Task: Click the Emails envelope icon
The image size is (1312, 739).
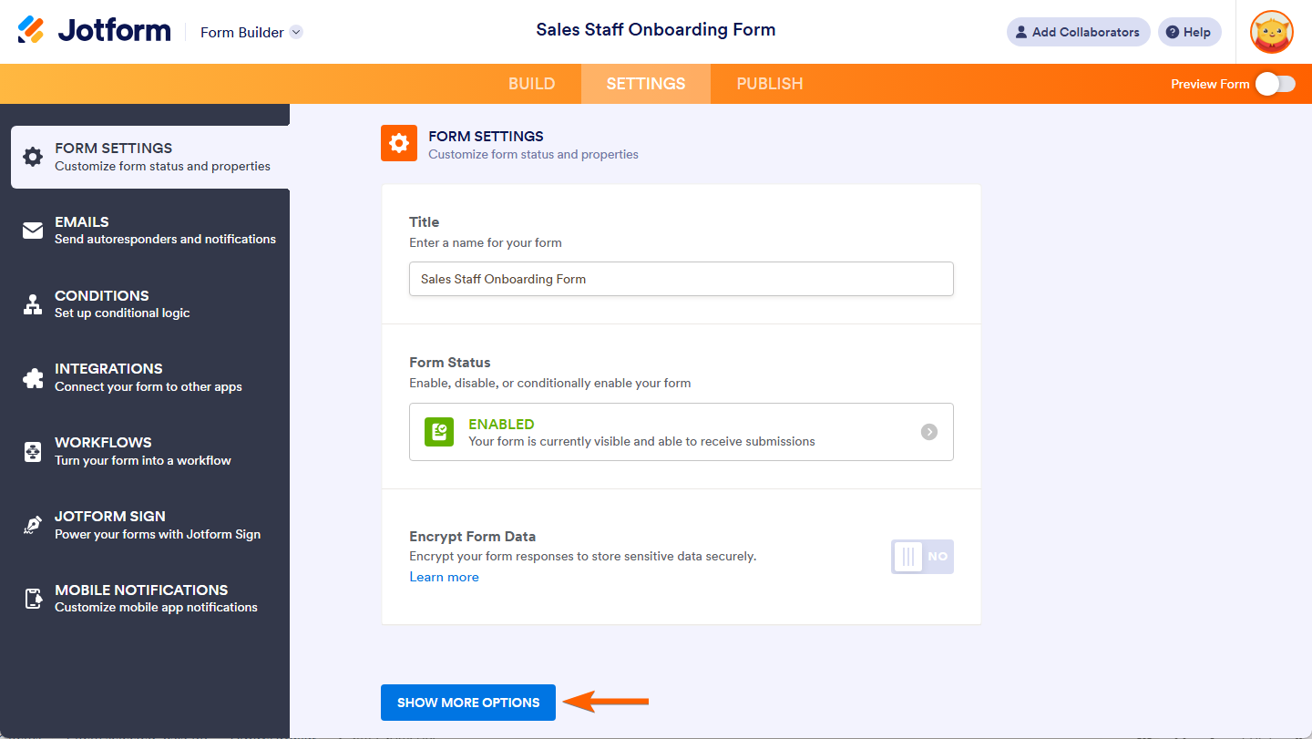Action: (x=33, y=231)
